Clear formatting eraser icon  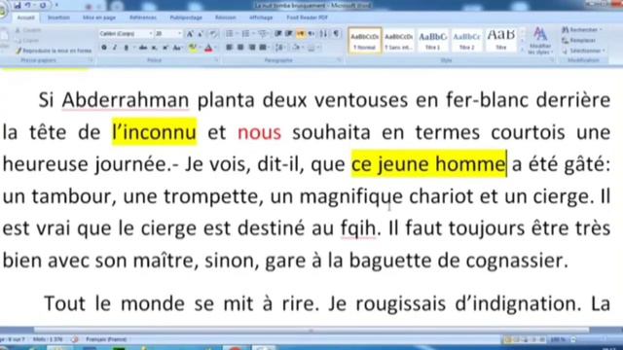tap(214, 34)
